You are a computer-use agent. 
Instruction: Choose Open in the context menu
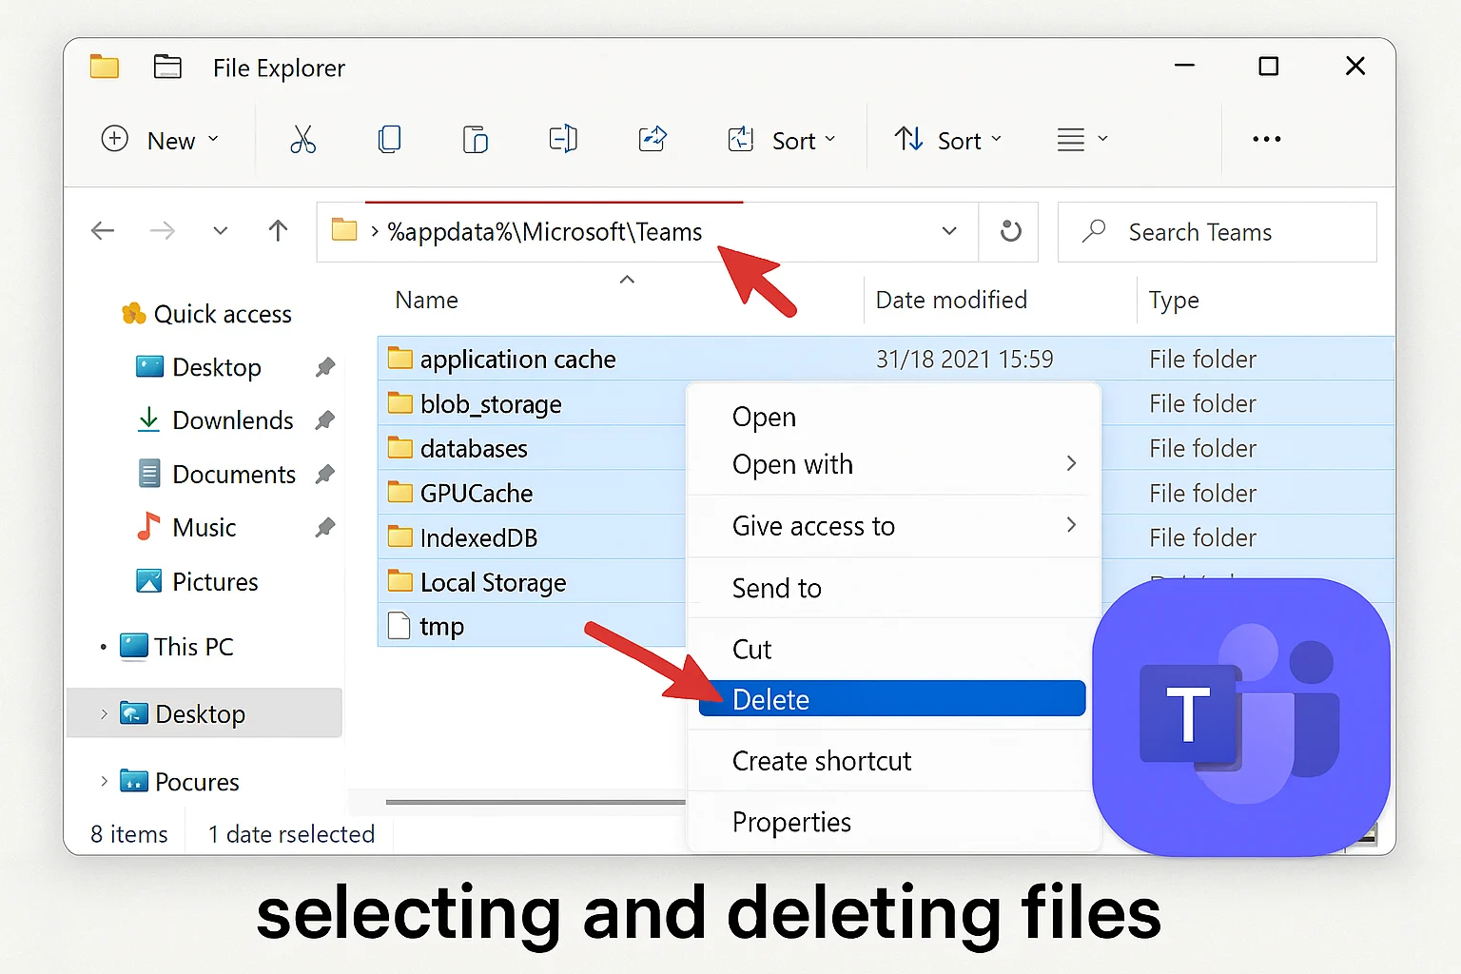893,417
